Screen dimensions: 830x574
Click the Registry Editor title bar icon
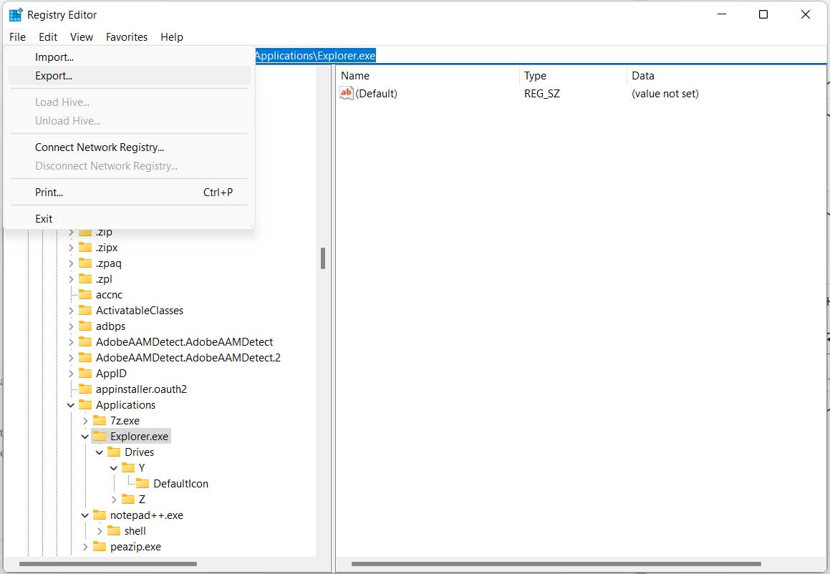16,14
